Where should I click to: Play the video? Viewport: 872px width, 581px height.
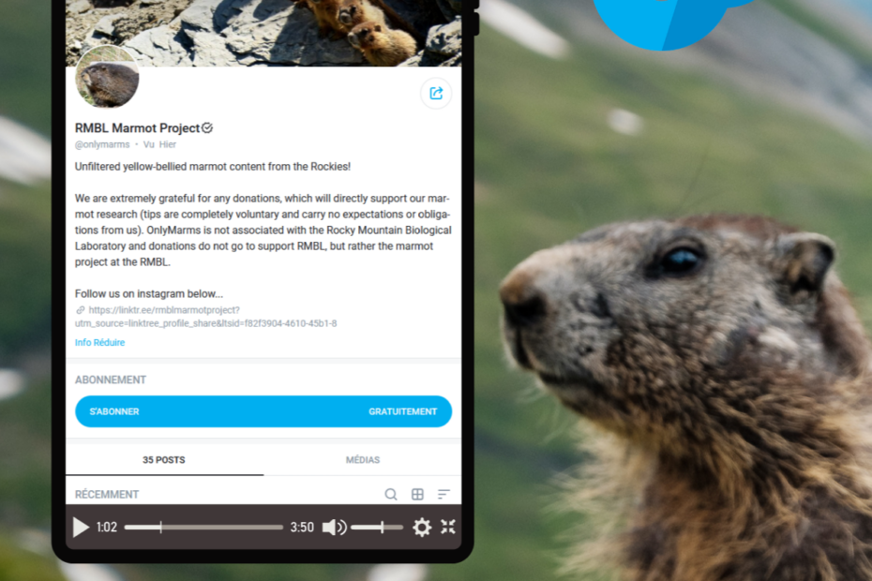[x=81, y=527]
